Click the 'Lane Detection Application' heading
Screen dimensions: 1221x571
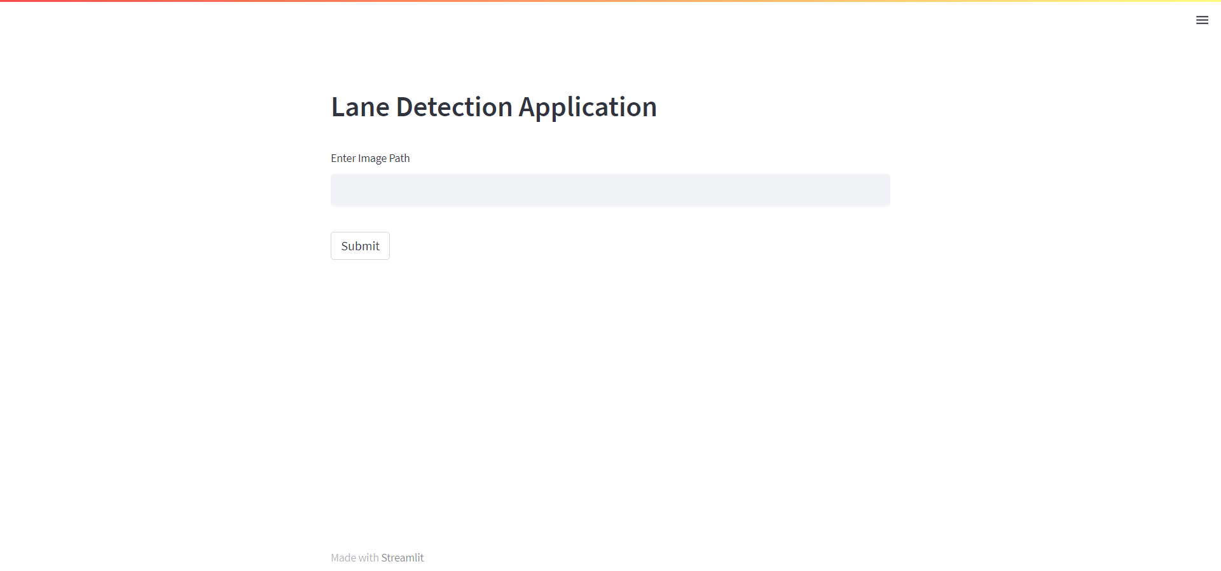[493, 107]
